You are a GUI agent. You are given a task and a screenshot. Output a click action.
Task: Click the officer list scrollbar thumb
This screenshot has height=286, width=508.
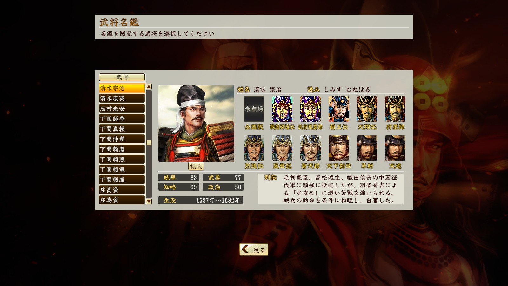149,143
